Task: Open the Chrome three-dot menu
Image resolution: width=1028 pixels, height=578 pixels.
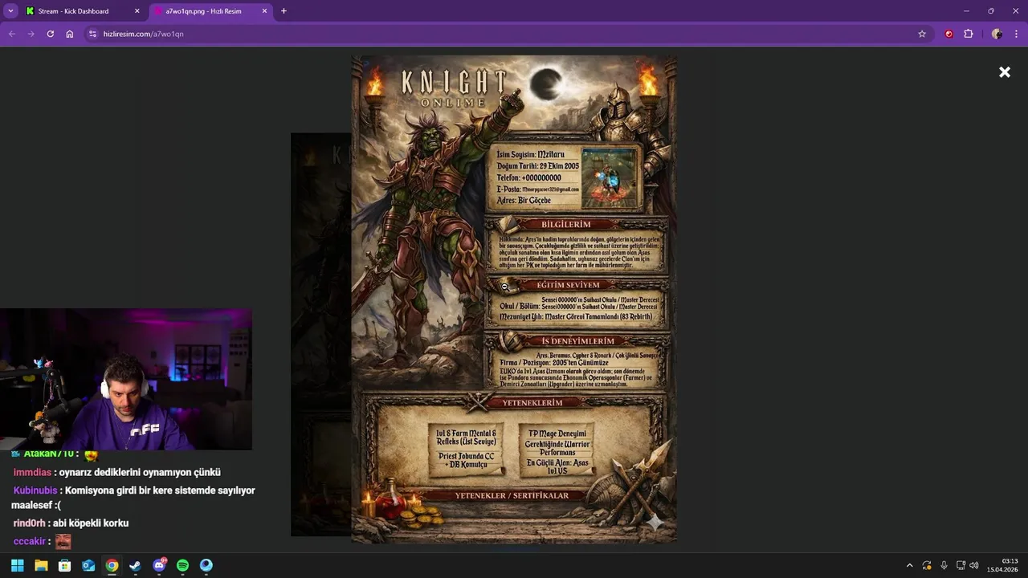Action: pyautogui.click(x=1017, y=34)
